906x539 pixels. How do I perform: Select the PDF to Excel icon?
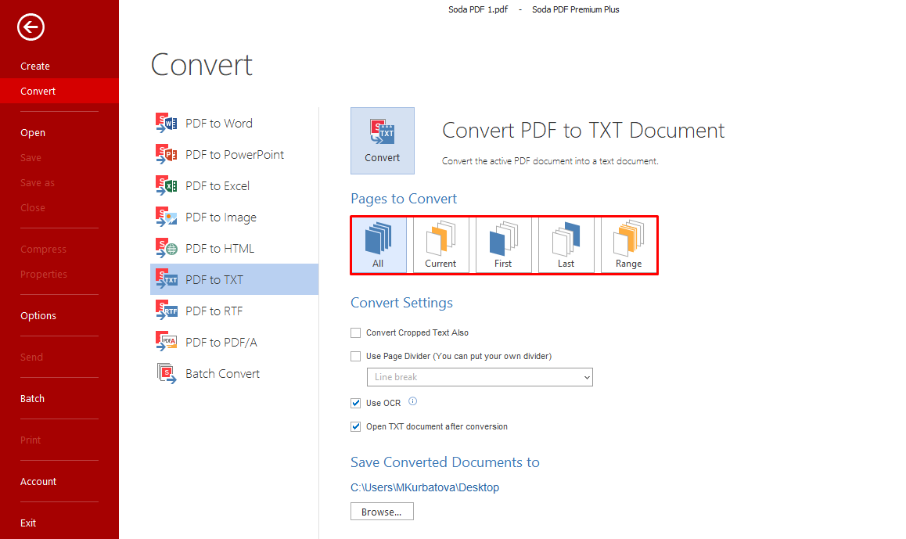tap(167, 185)
